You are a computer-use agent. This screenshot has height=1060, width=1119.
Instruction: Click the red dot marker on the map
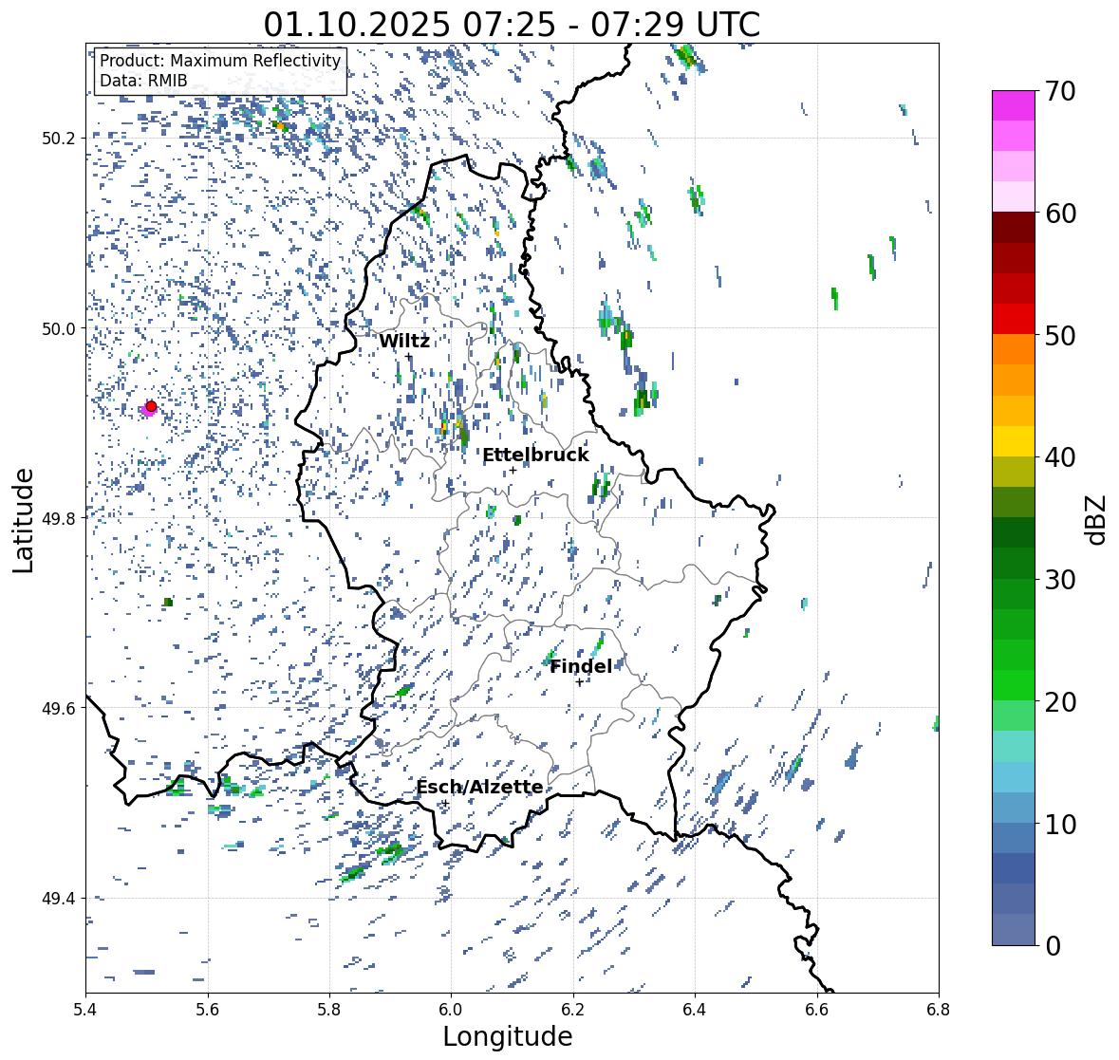click(x=151, y=406)
